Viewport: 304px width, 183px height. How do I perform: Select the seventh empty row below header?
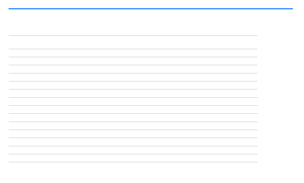[x=133, y=102]
